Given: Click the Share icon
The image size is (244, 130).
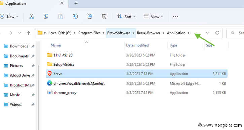Looking at the screenshot, I should click(90, 17).
